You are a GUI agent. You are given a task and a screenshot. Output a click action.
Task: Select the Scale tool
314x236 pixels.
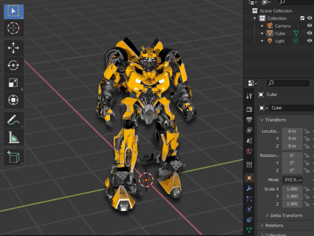click(14, 82)
